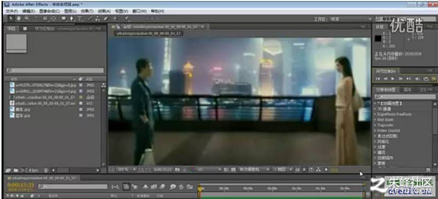Select the Selection arrow tool

11,19
